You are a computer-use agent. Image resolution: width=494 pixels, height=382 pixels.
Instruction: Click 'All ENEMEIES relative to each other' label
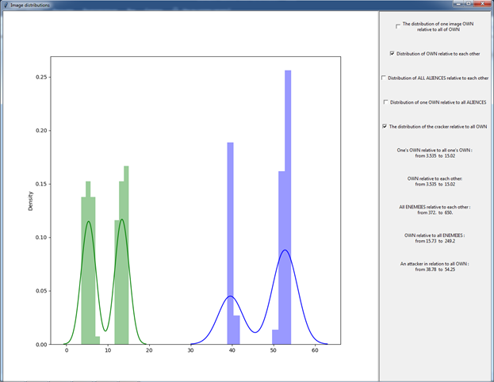point(434,207)
